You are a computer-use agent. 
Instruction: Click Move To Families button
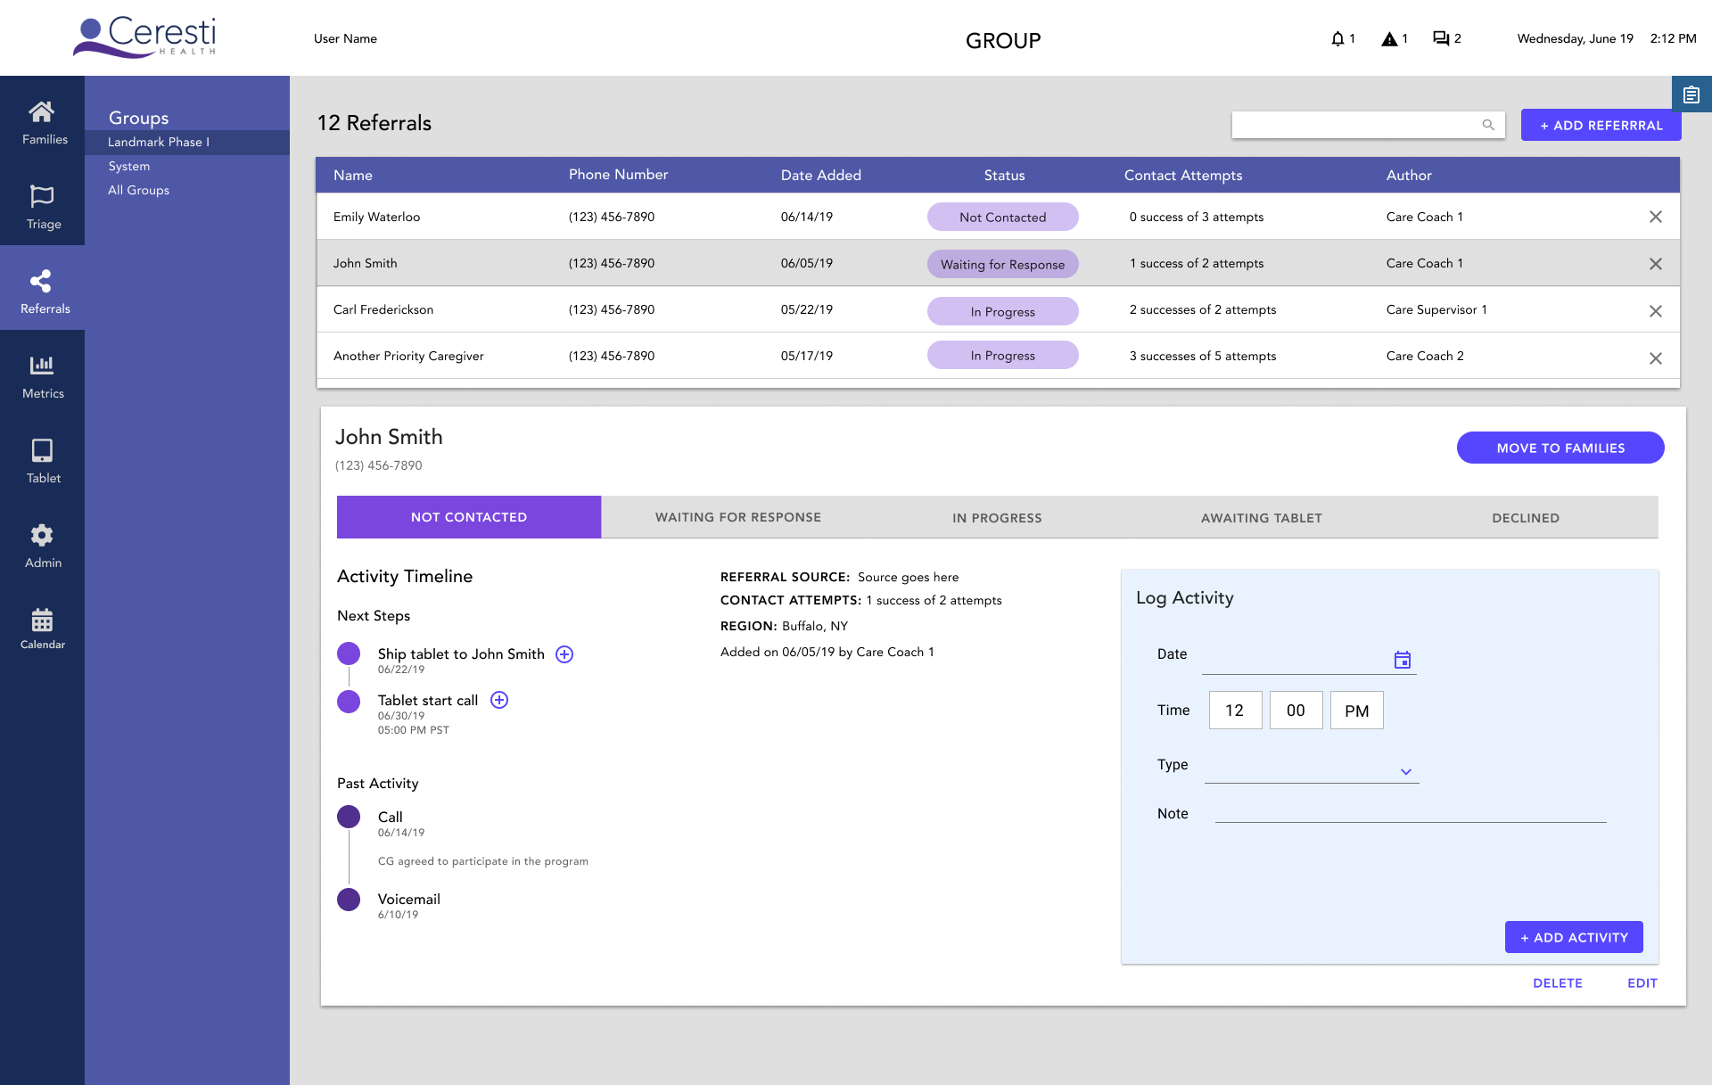coord(1560,448)
